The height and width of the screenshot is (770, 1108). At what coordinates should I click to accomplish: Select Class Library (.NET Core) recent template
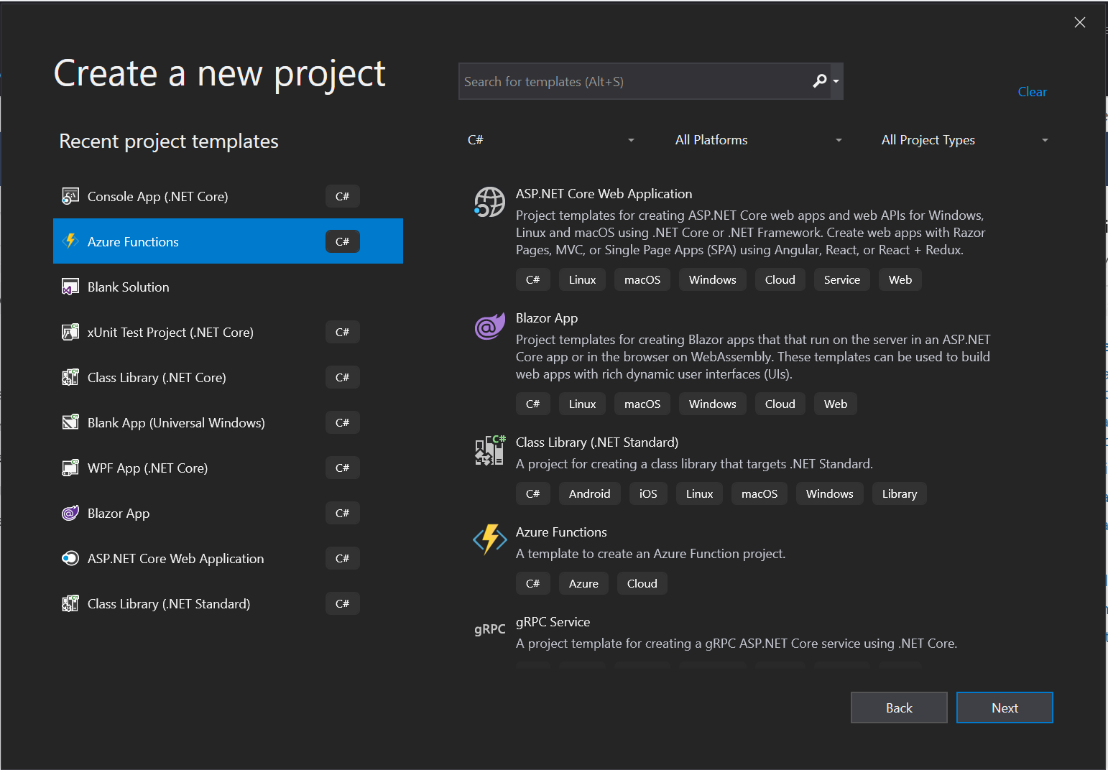coord(228,377)
